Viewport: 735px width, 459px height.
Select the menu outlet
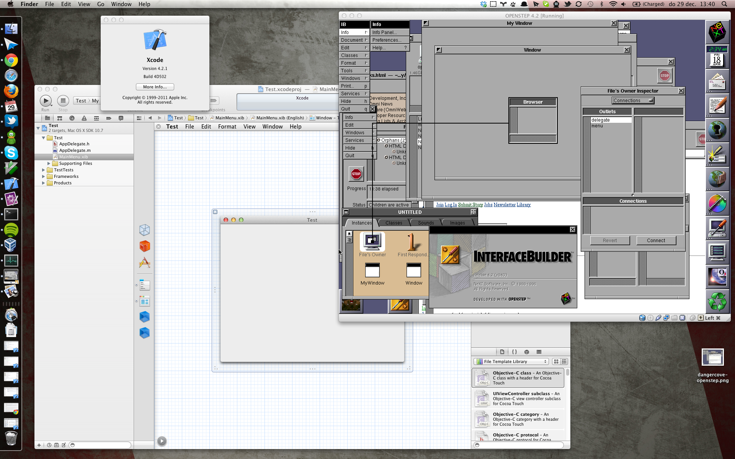tap(611, 126)
